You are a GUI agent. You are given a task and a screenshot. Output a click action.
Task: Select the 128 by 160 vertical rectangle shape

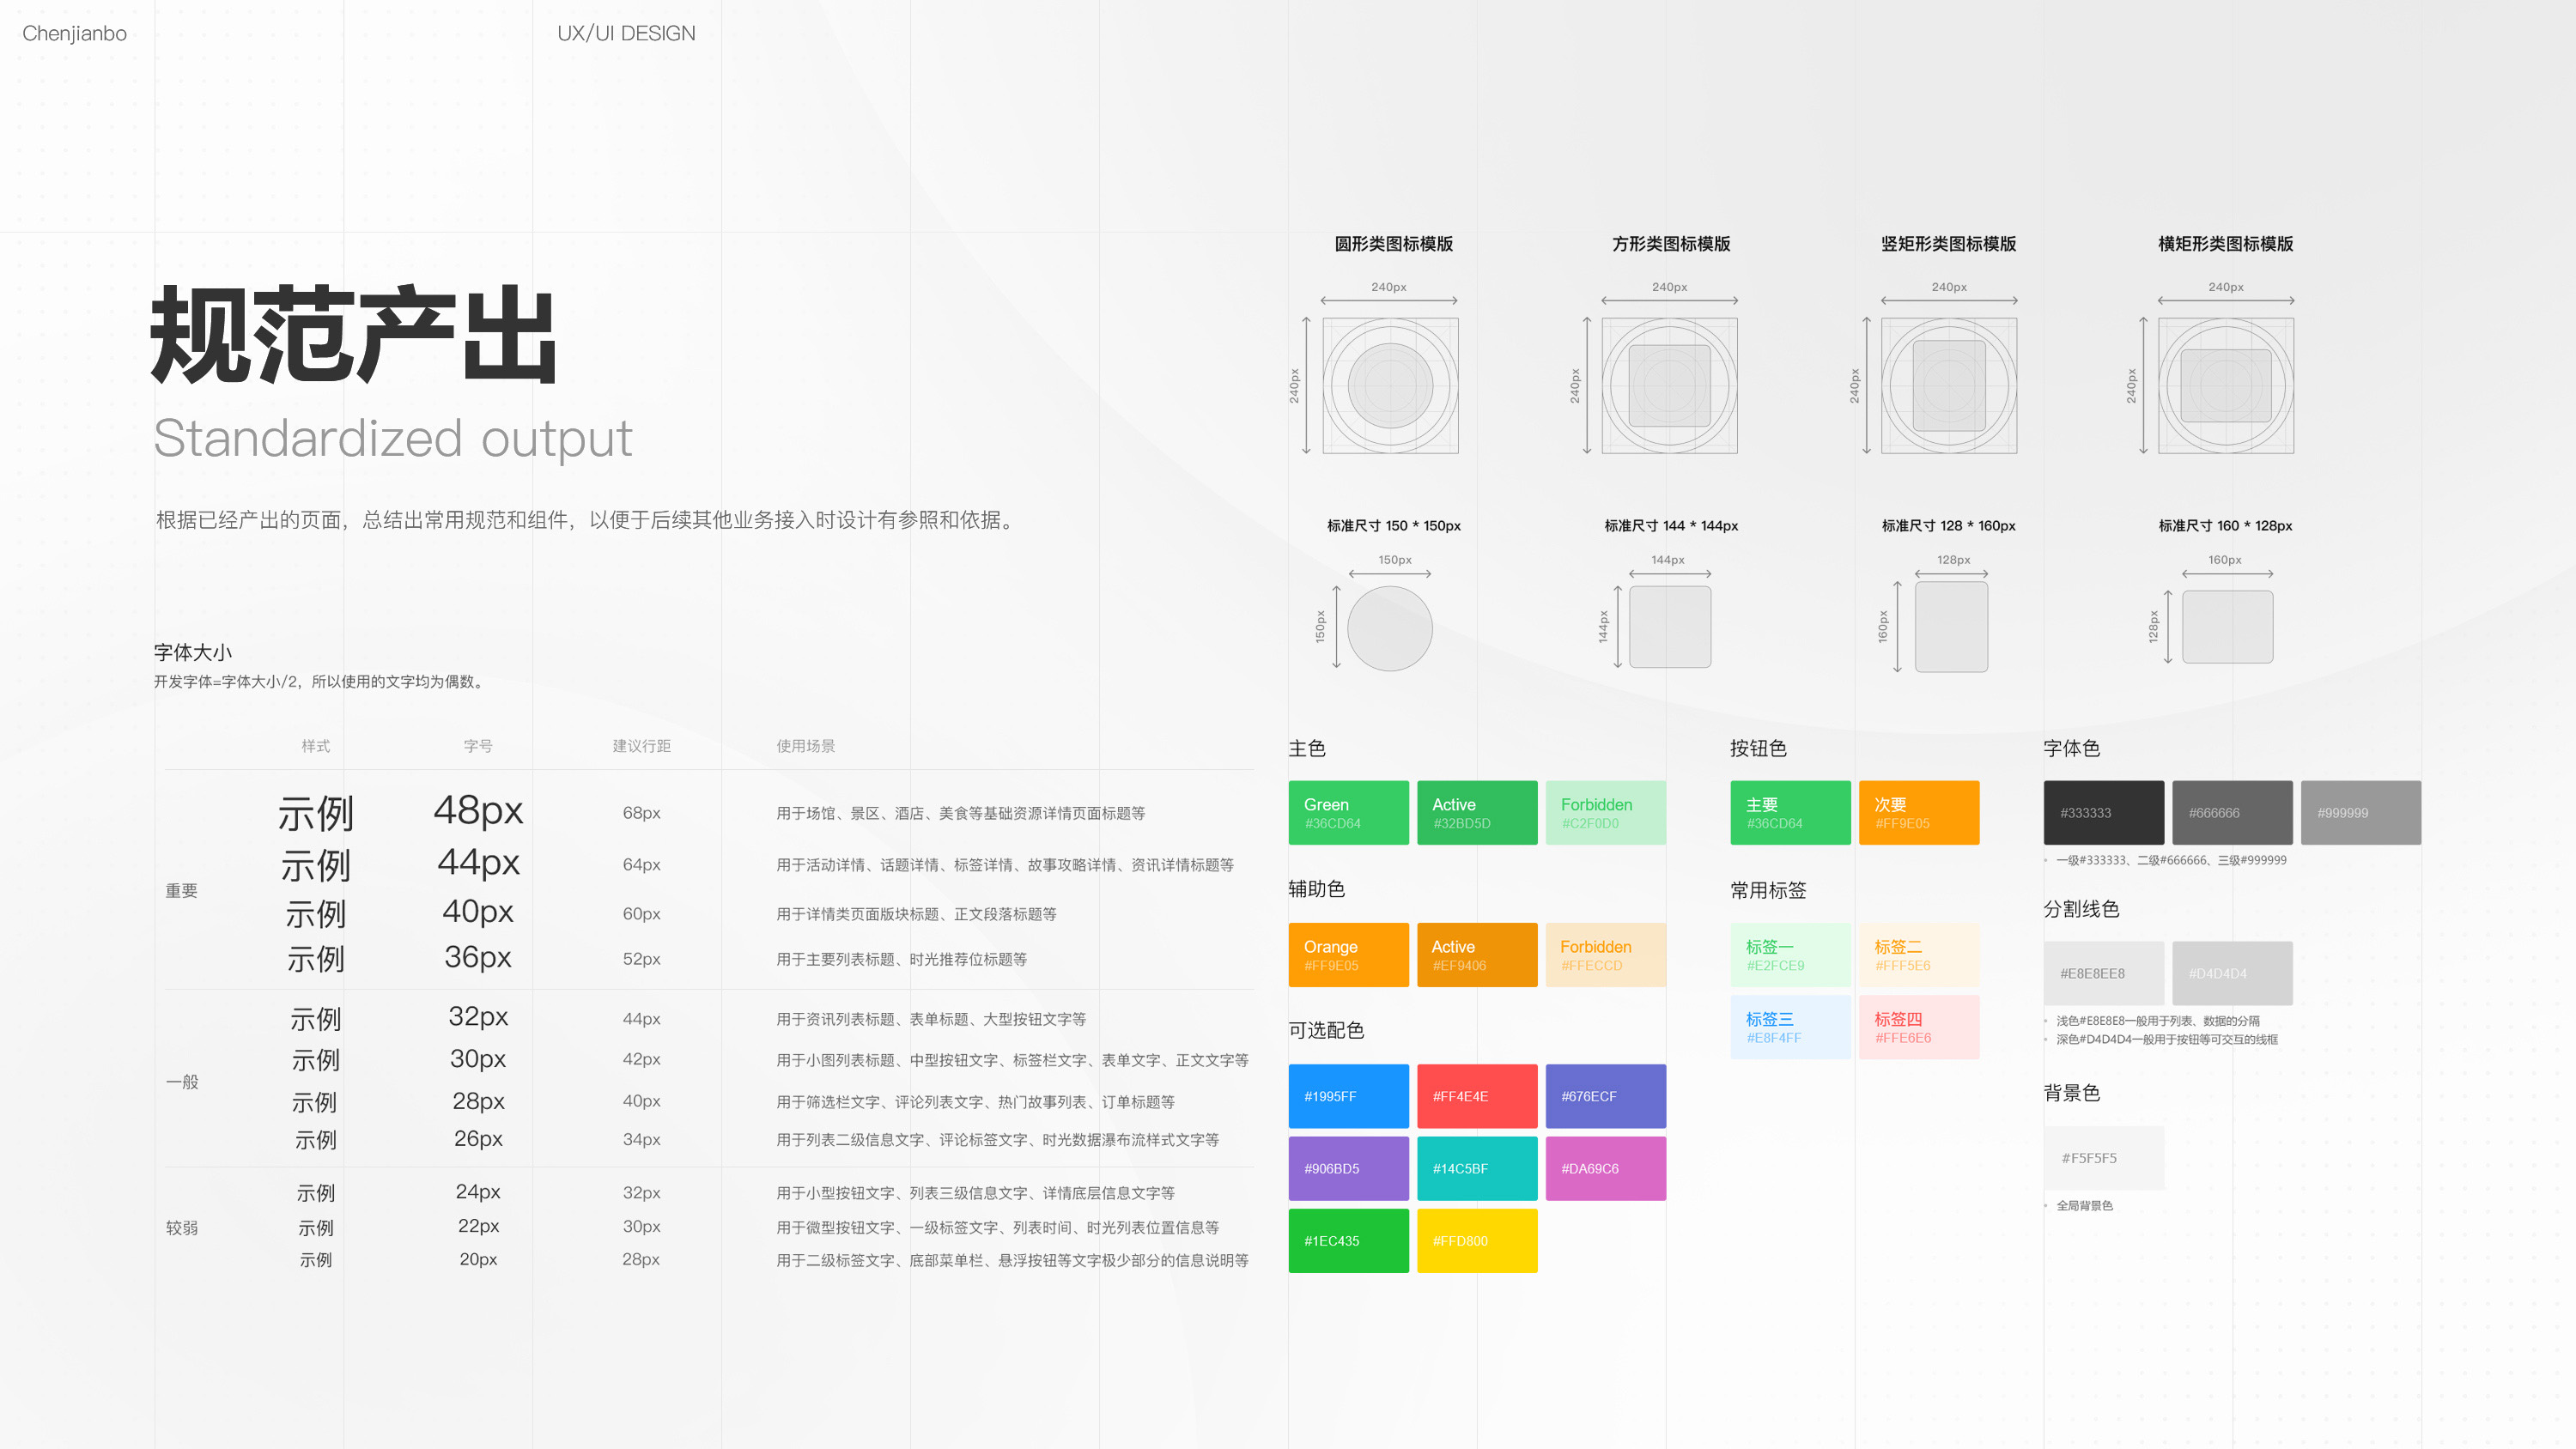1950,627
